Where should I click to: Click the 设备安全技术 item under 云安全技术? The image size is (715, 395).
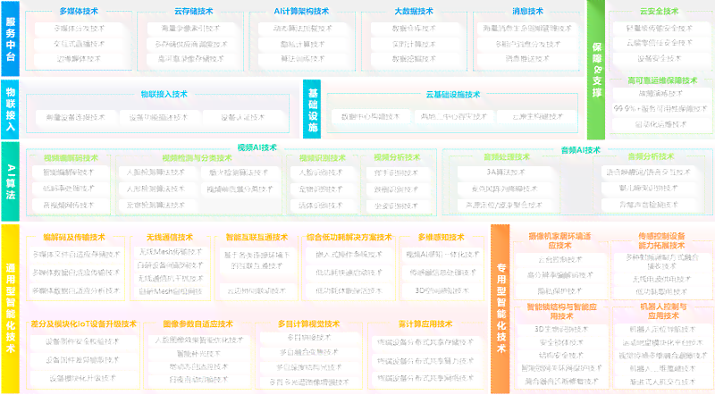point(659,58)
